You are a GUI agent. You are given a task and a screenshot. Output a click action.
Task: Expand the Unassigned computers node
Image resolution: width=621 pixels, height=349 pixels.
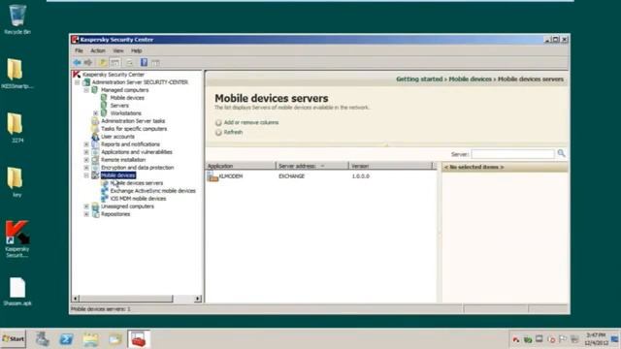(86, 206)
